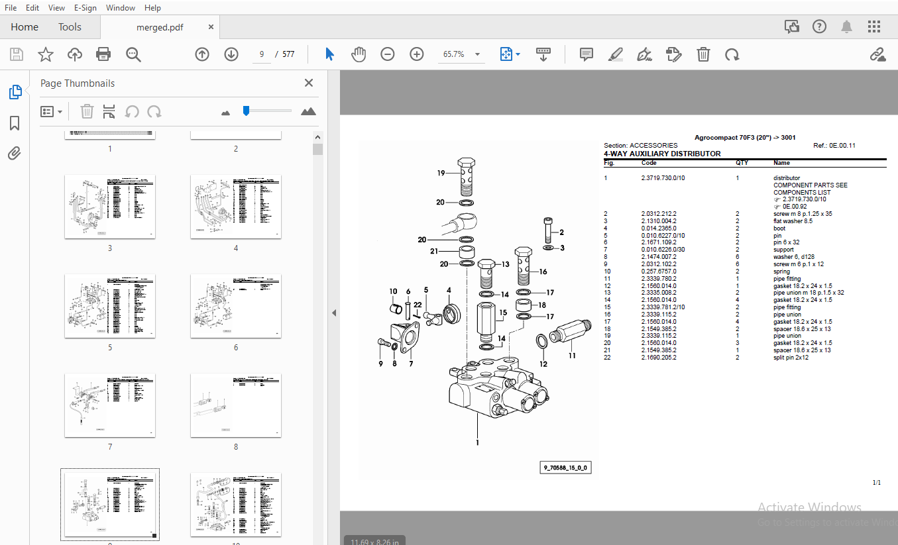The width and height of the screenshot is (898, 545).
Task: Click the 2.3719.730.0/10 components list link
Action: (x=804, y=199)
